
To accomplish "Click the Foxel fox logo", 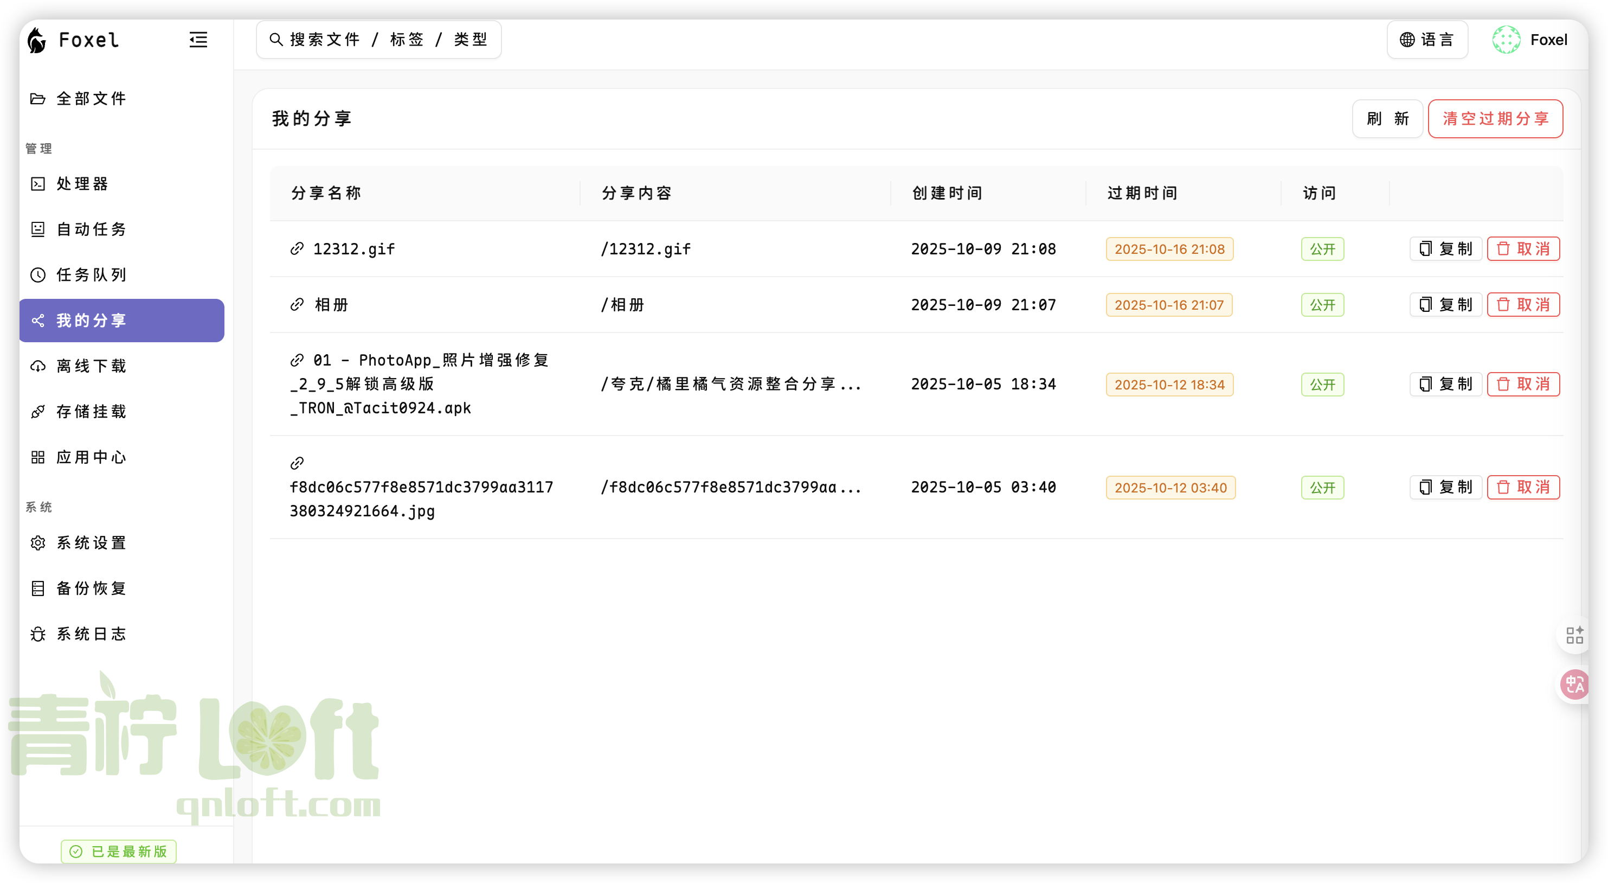I will coord(37,40).
